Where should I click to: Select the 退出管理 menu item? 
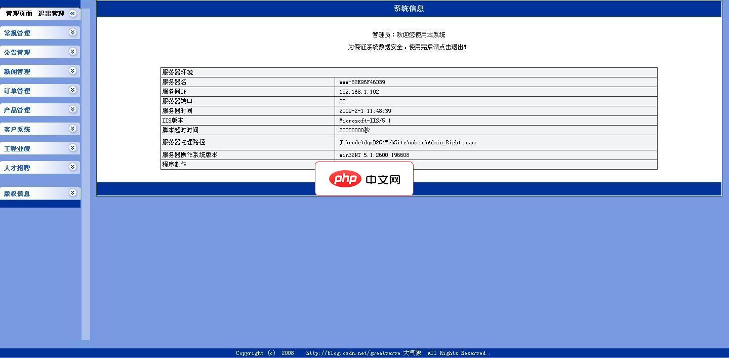51,13
